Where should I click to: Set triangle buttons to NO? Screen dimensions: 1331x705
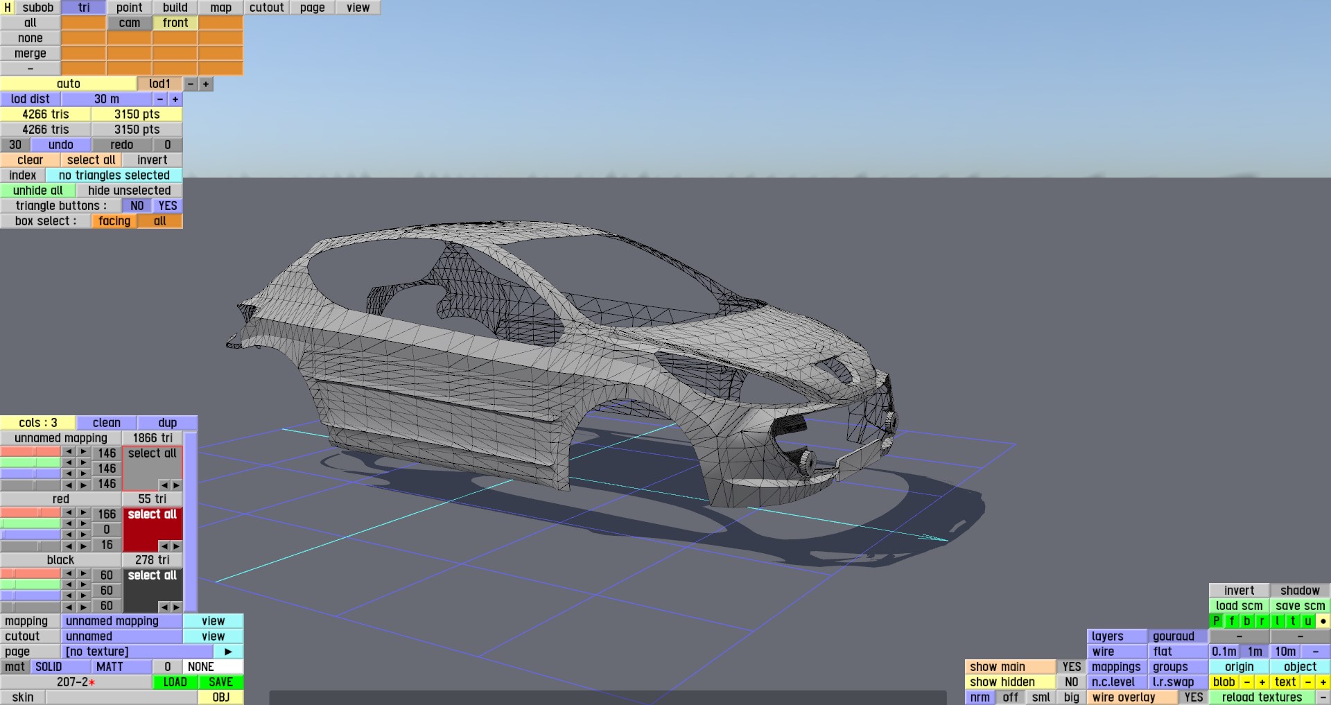(x=137, y=206)
